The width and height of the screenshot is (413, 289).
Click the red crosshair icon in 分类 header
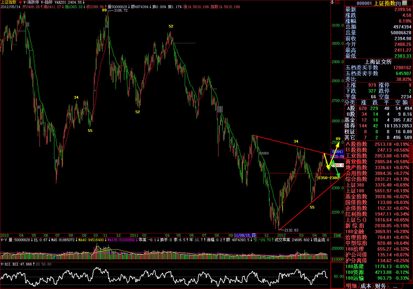(410, 102)
